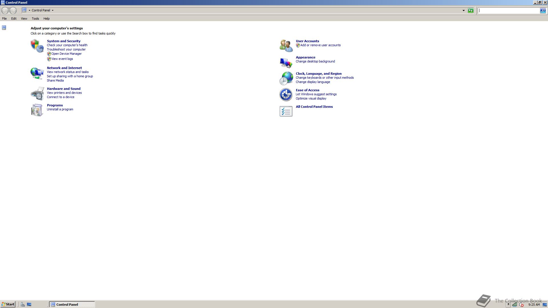Click the Control Panel taskbar button

[x=72, y=304]
